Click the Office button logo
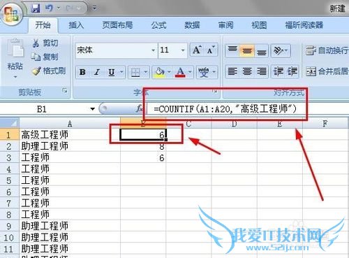Screen dimensions: 349x258 pyautogui.click(x=12, y=14)
